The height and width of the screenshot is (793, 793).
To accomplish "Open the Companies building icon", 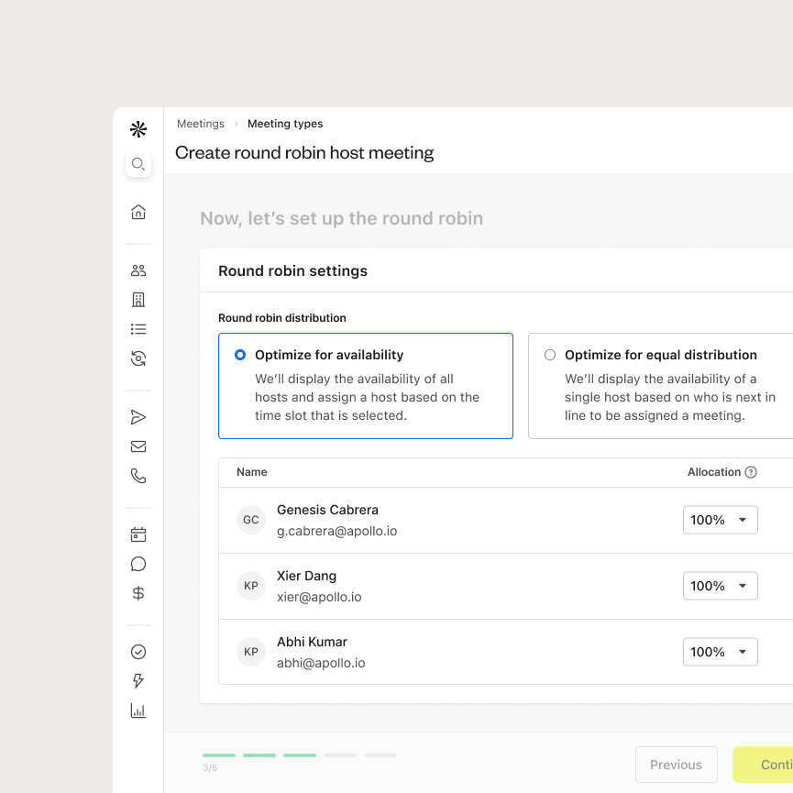I will [138, 300].
